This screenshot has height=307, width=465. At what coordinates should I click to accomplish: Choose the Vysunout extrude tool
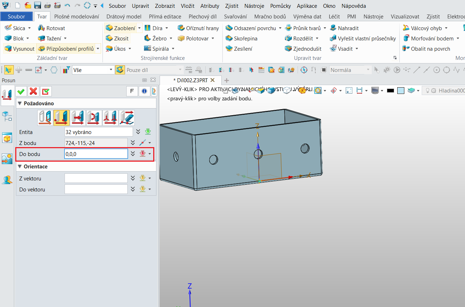click(20, 49)
